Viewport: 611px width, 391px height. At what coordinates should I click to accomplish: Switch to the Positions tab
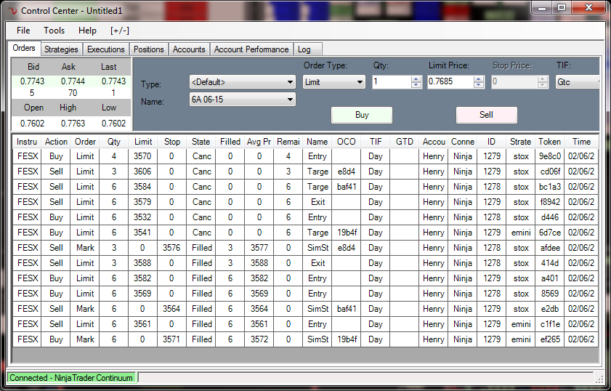[x=148, y=49]
